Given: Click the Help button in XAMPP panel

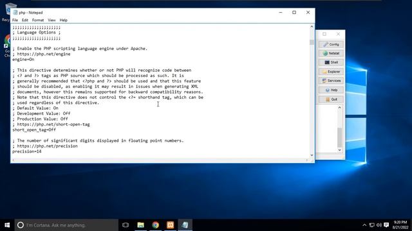Looking at the screenshot, I should 331,90.
